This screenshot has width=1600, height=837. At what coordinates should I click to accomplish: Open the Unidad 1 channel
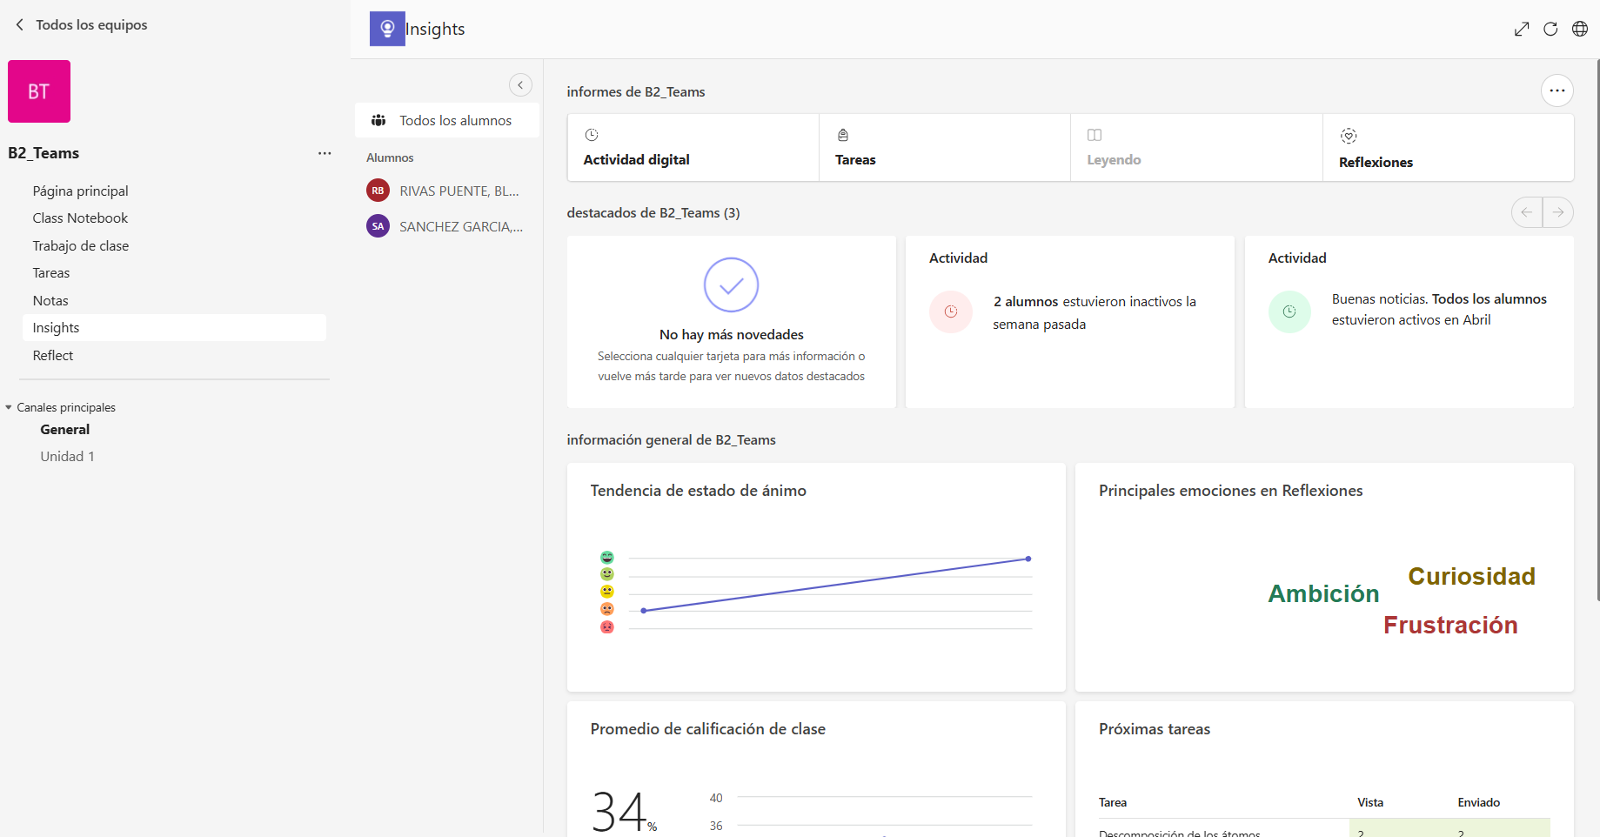tap(67, 457)
